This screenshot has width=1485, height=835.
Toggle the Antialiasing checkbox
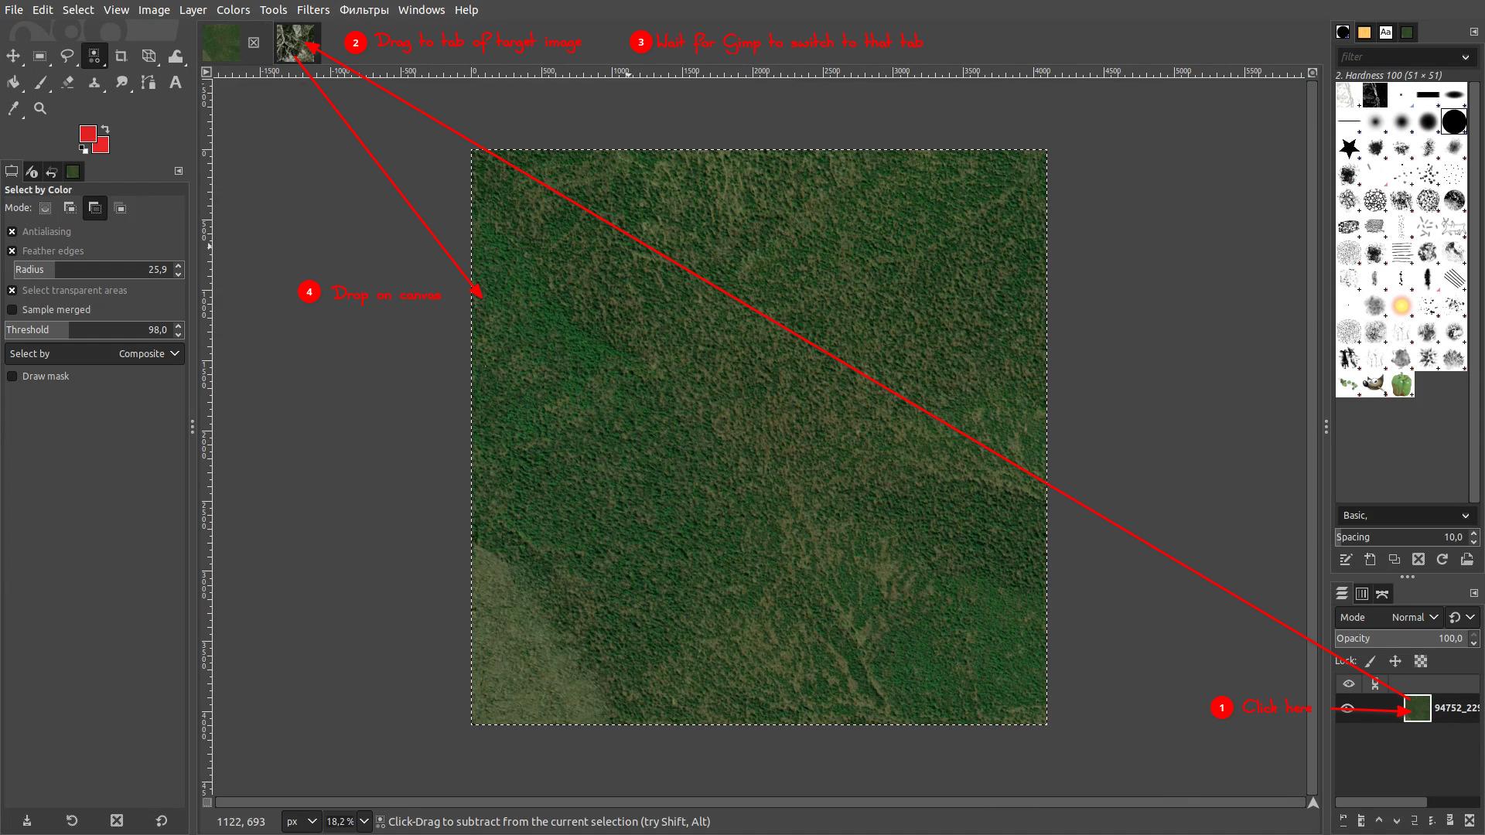(x=12, y=231)
